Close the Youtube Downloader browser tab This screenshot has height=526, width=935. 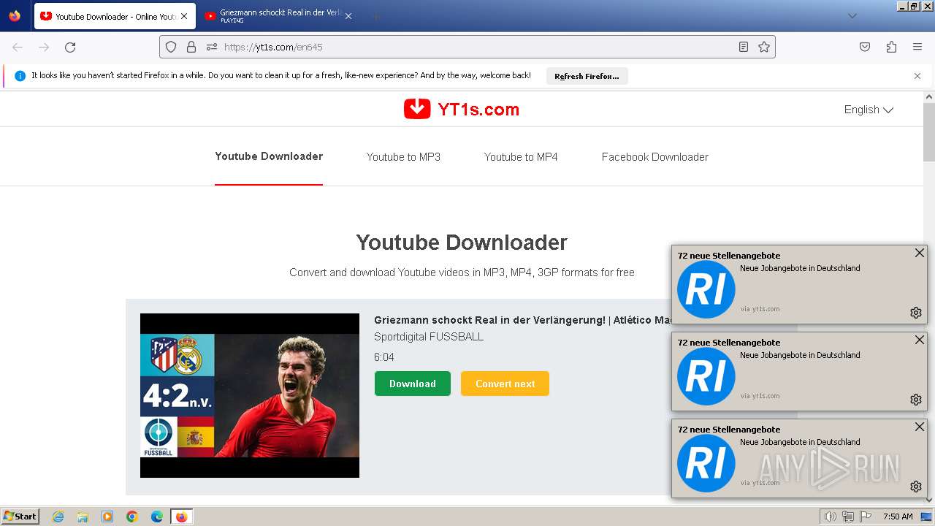(183, 16)
